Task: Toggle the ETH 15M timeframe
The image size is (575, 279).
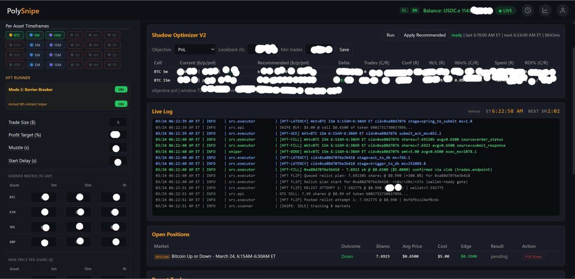Action: pyautogui.click(x=56, y=45)
